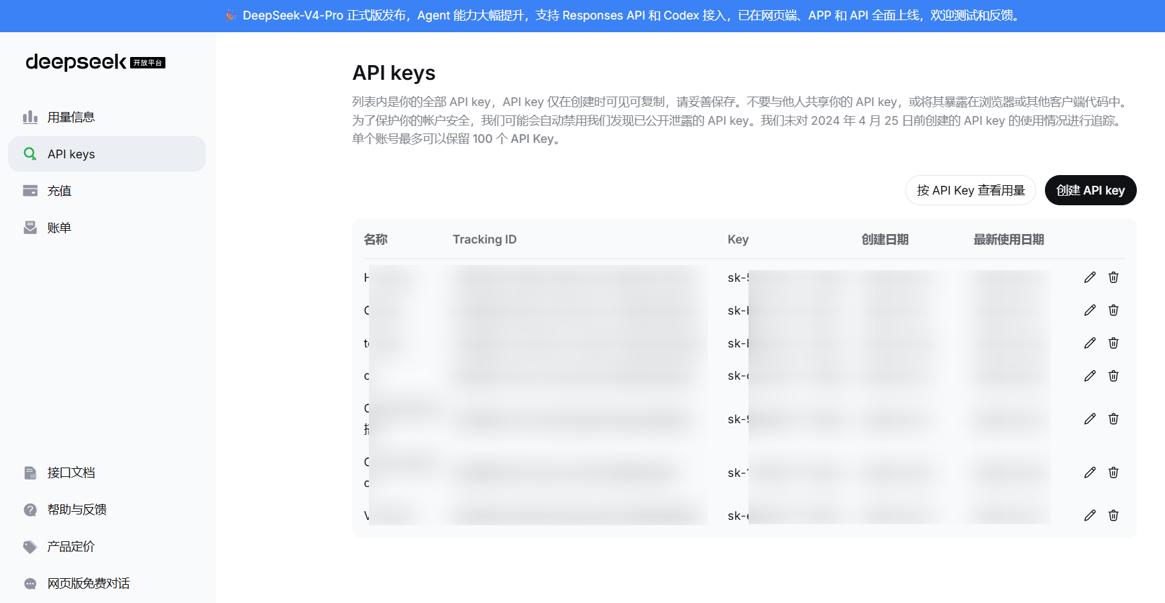Click the 按 API Key 查看用量 button
Viewport: 1165px width, 603px height.
pyautogui.click(x=970, y=190)
